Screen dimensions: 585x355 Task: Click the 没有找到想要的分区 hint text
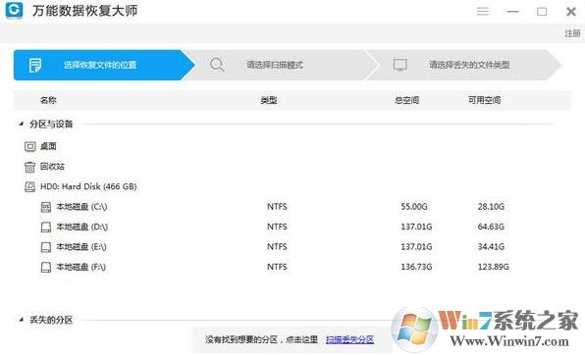point(261,339)
